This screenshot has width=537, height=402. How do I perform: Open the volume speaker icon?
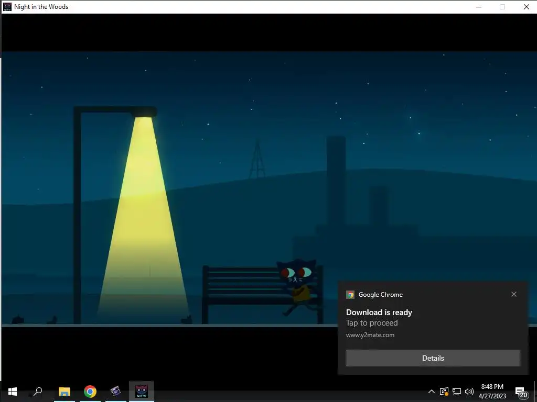coord(469,392)
